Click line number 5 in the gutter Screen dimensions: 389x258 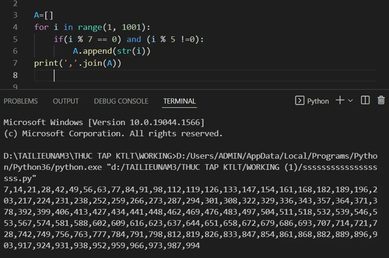[x=15, y=39]
